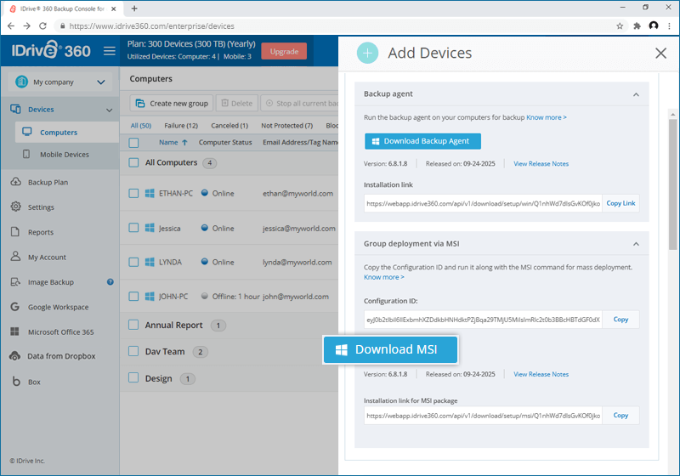Click the Upgrade button
Viewport: 680px width, 476px height.
[x=284, y=52]
